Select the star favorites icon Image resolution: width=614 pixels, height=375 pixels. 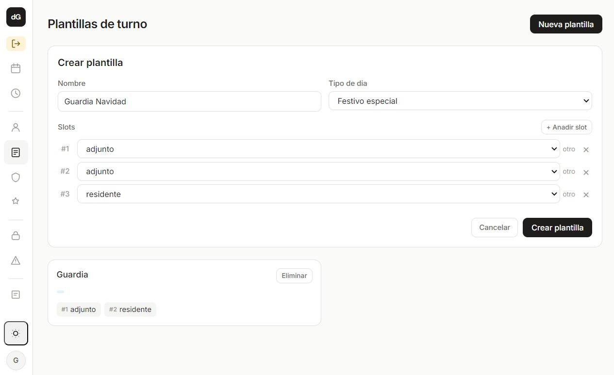[16, 201]
